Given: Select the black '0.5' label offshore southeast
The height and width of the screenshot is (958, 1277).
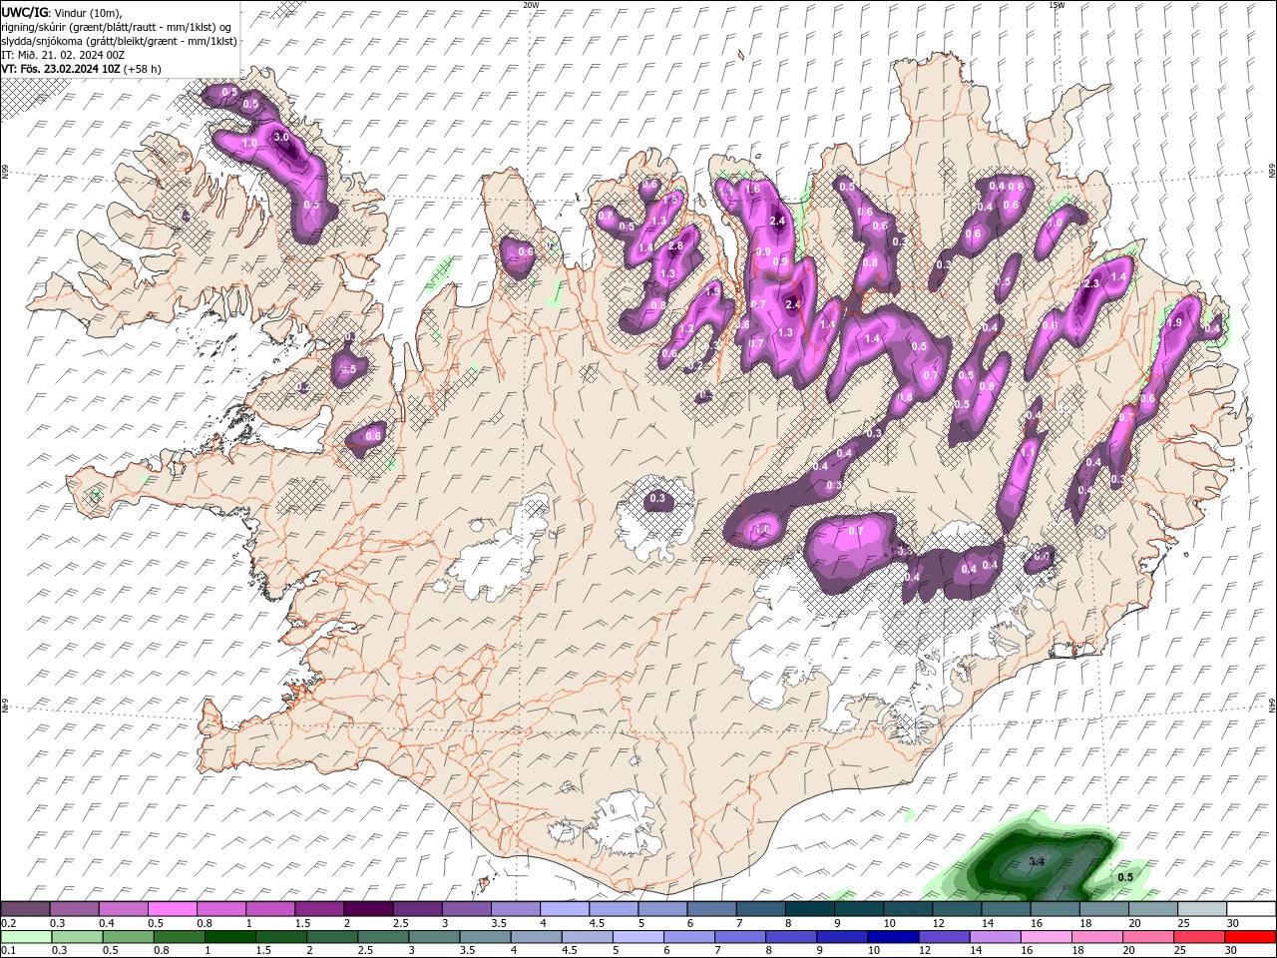Looking at the screenshot, I should tap(1125, 877).
